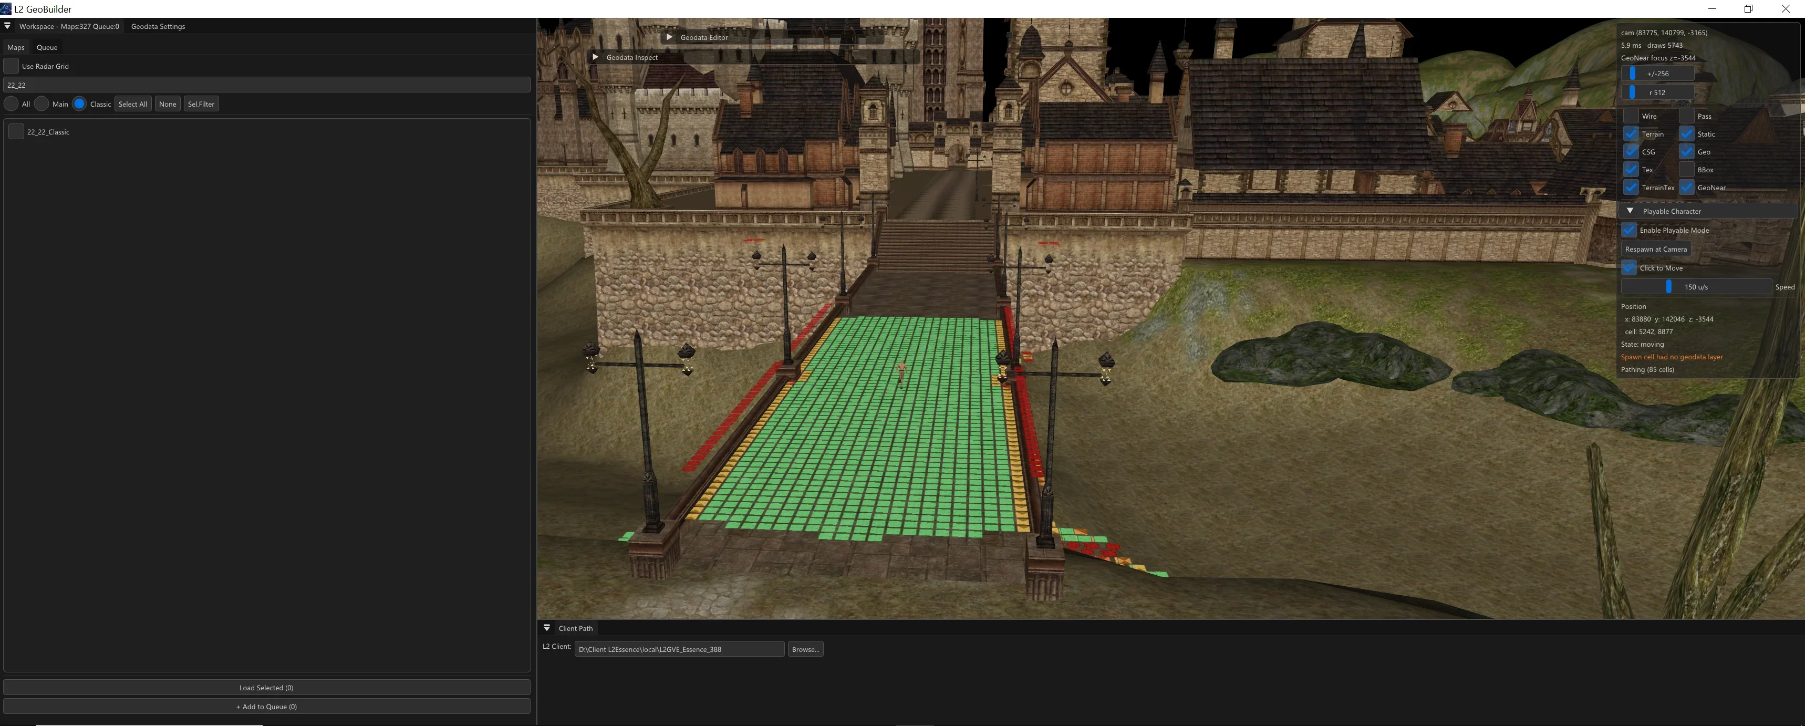
Task: Click the map search field containing 22_22
Action: tap(266, 85)
